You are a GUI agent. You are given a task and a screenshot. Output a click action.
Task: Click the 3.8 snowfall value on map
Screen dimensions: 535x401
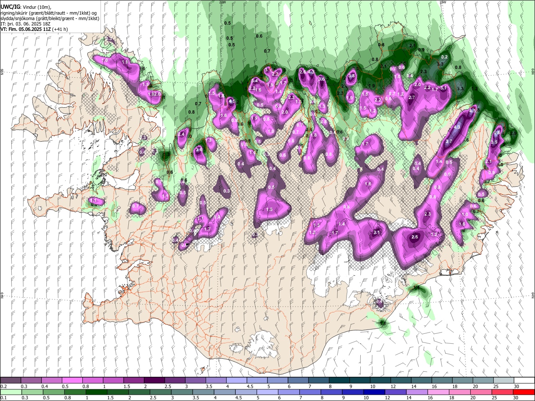pyautogui.click(x=352, y=76)
